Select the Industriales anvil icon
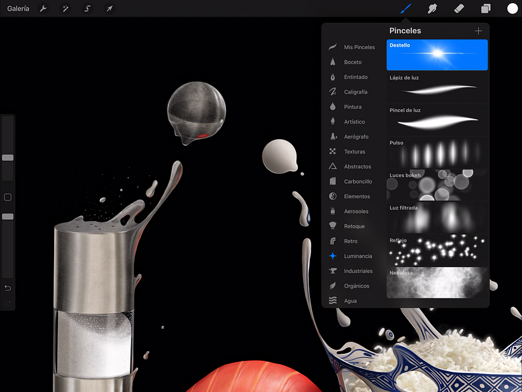This screenshot has width=522, height=392. (332, 271)
